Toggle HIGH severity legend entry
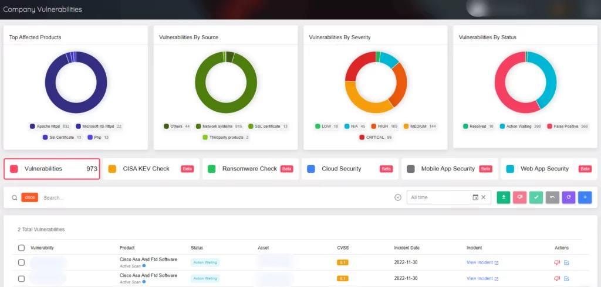601x287 pixels. [x=385, y=127]
